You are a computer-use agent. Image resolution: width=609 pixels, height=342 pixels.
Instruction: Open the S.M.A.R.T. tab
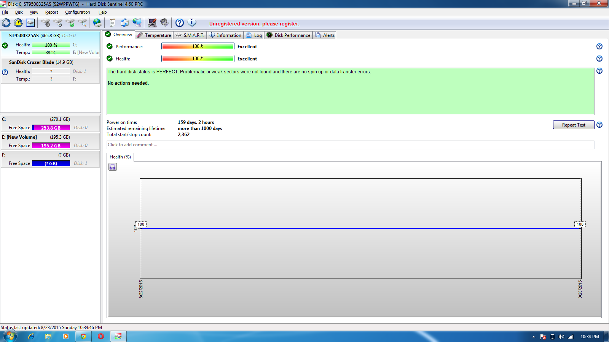(190, 35)
